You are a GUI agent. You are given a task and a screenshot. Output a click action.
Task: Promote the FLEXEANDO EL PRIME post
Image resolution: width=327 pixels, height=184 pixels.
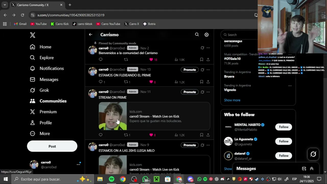coord(190,70)
